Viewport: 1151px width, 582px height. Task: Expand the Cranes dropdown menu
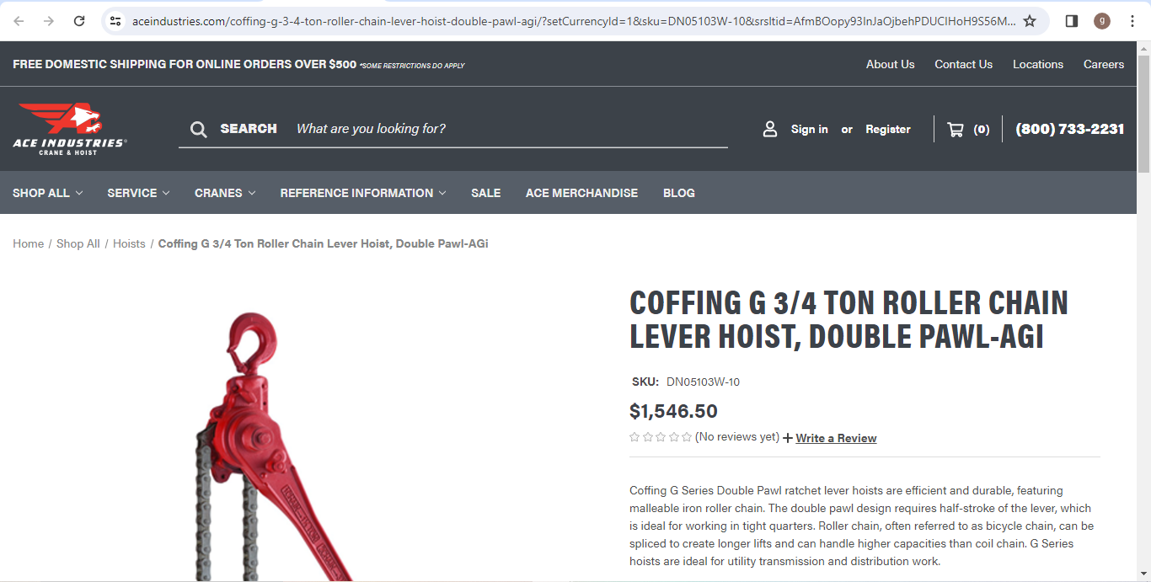(225, 193)
